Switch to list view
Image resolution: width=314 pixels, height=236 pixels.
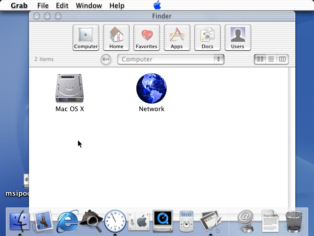pyautogui.click(x=271, y=59)
